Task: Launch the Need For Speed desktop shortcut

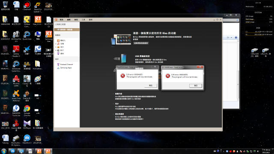Action: click(x=38, y=7)
